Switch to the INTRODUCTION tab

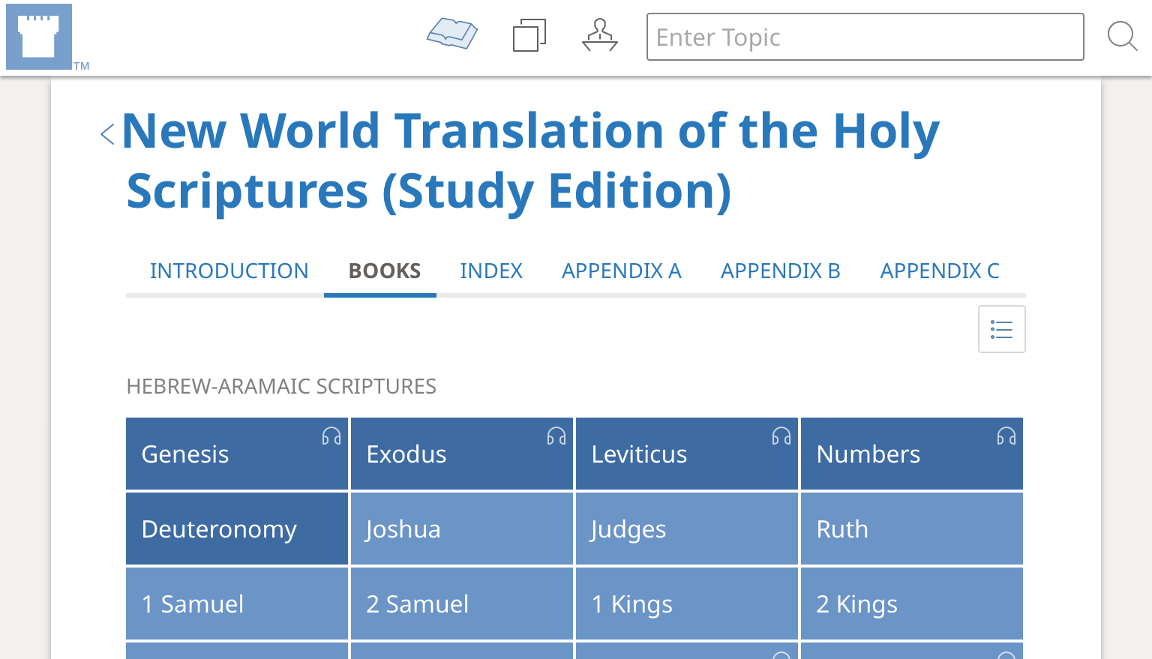229,271
